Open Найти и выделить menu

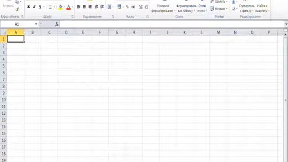click(262, 8)
